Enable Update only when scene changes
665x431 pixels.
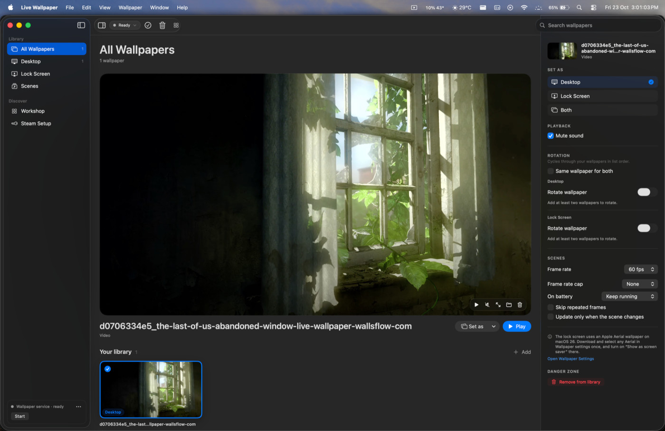coord(551,317)
